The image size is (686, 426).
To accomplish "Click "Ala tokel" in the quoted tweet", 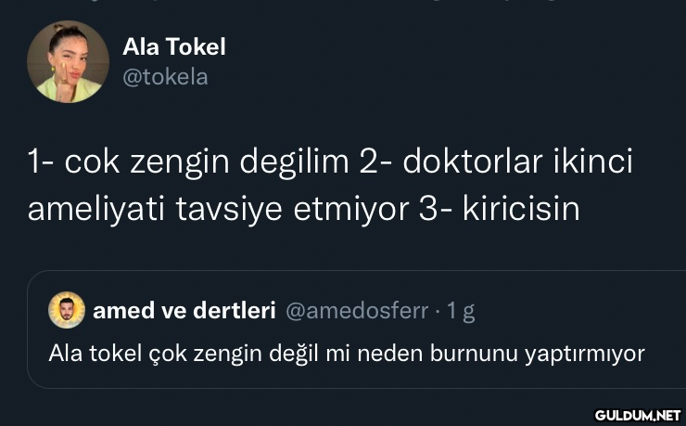I will [x=85, y=354].
